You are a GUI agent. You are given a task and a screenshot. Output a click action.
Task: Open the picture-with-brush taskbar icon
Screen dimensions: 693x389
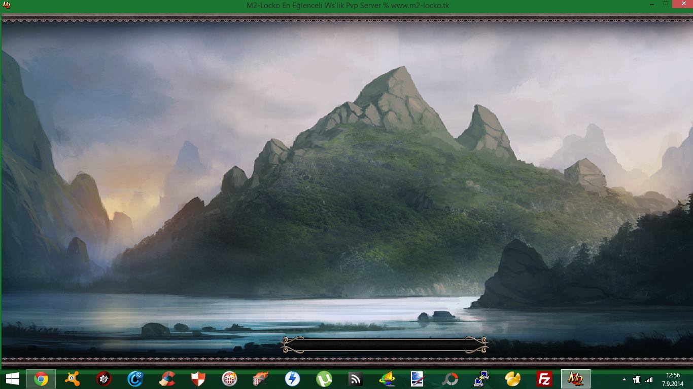418,379
